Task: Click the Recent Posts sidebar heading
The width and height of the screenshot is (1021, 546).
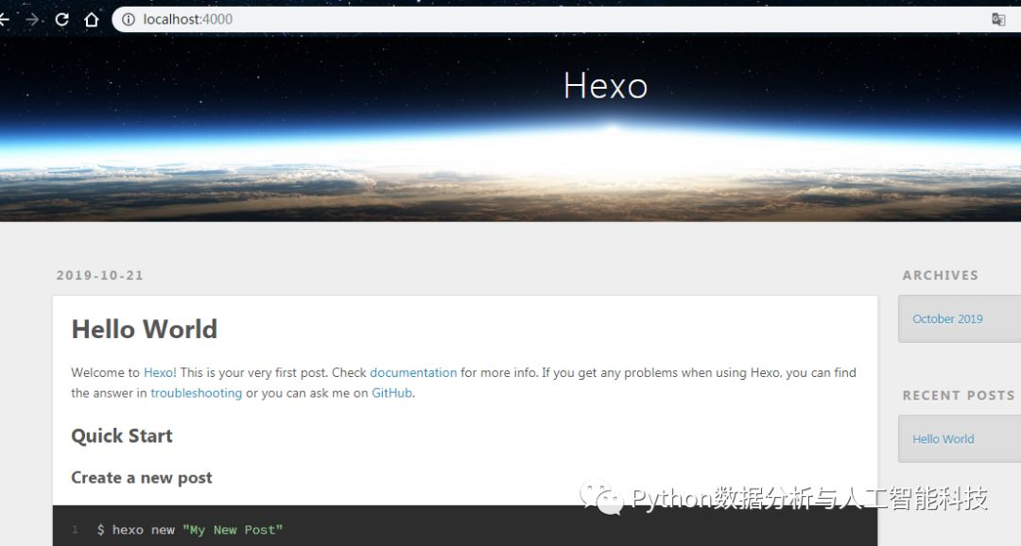Action: tap(959, 396)
